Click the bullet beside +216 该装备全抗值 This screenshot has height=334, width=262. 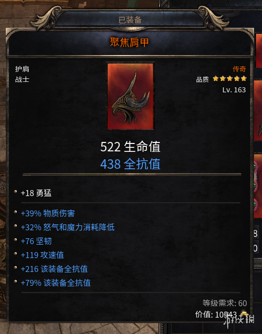pyautogui.click(x=15, y=267)
